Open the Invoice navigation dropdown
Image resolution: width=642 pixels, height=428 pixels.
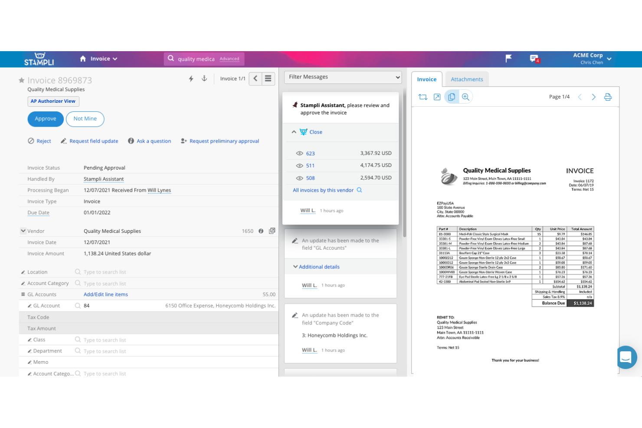click(x=104, y=59)
